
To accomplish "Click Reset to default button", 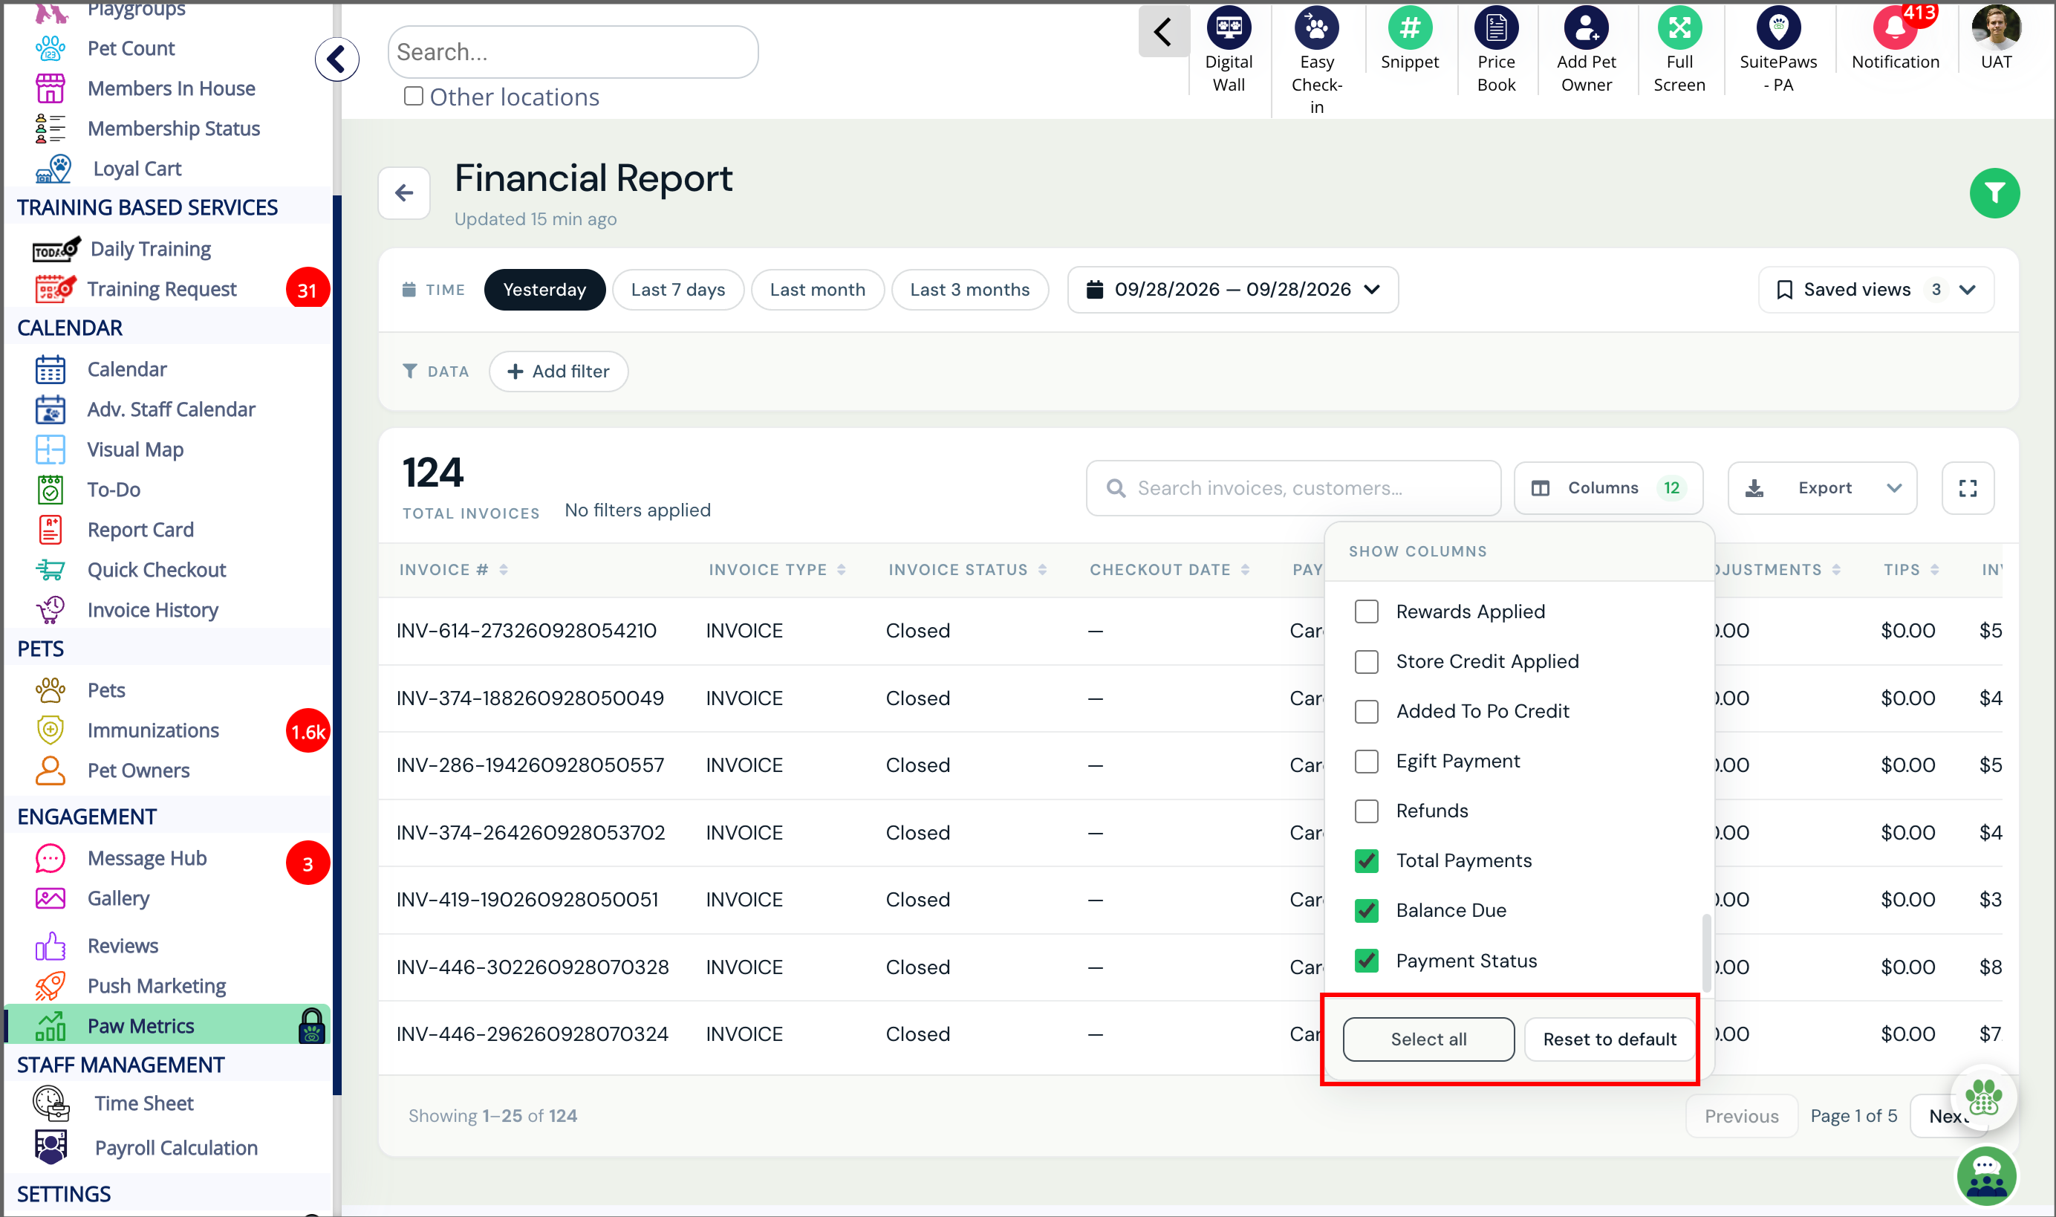I will [x=1610, y=1039].
